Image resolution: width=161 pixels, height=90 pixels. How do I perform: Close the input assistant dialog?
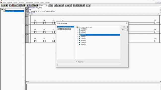[127, 23]
